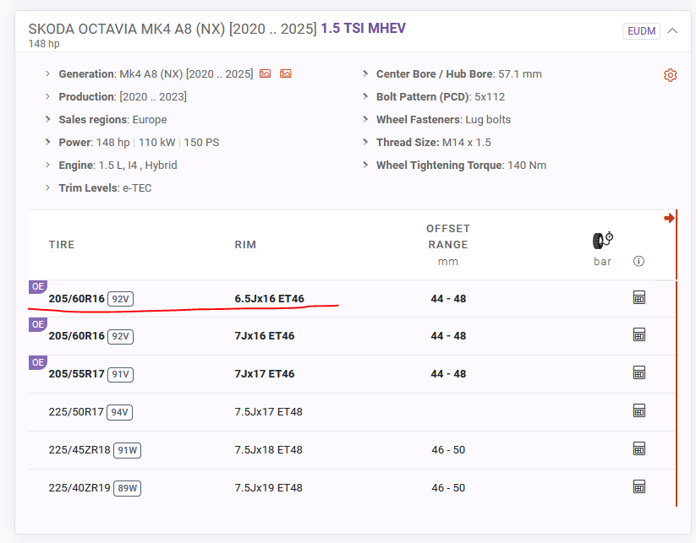Click the TIRE column header
Image resolution: width=696 pixels, height=543 pixels.
tap(62, 245)
